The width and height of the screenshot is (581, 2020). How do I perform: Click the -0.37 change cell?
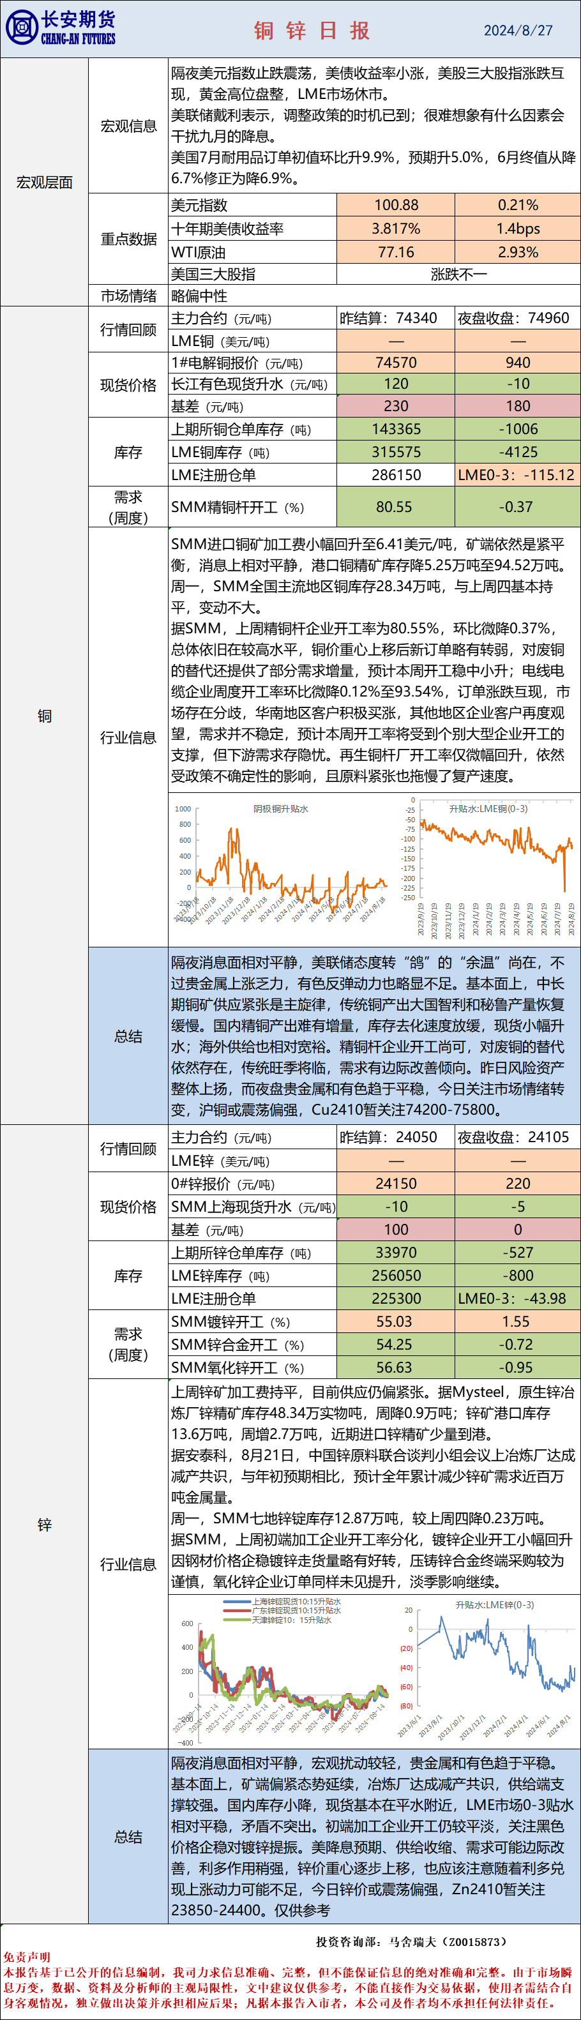[518, 506]
